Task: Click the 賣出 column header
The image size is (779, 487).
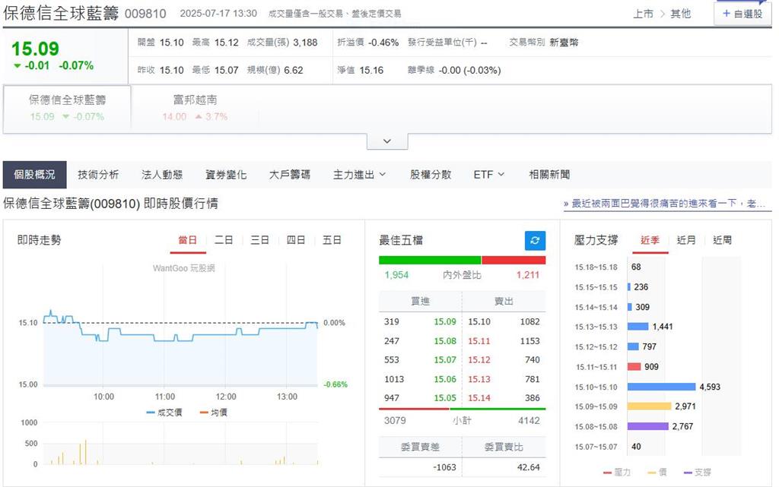Action: pyautogui.click(x=504, y=302)
